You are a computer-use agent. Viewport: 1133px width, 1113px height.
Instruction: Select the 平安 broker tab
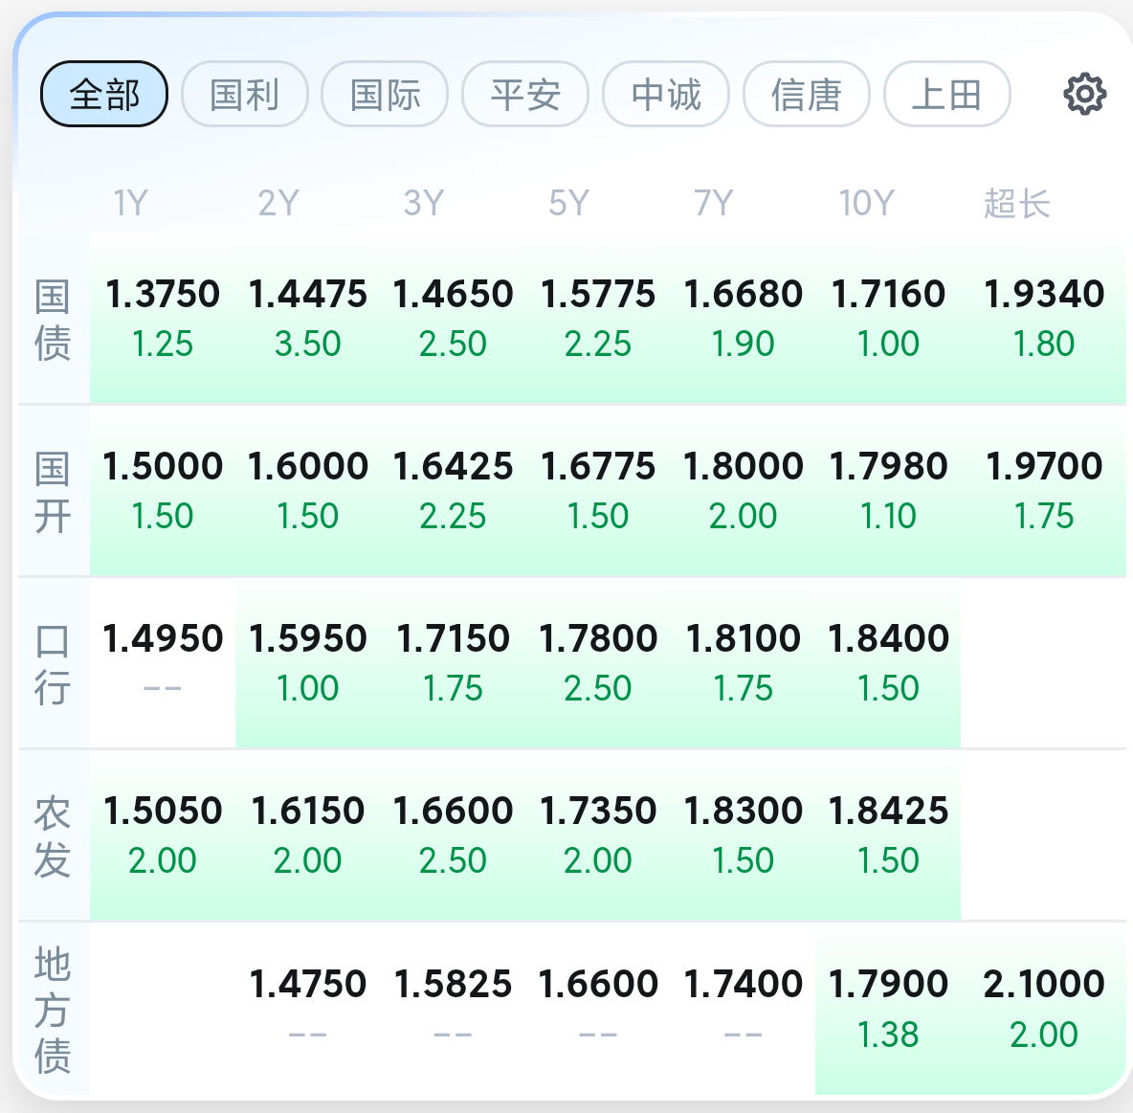point(525,94)
